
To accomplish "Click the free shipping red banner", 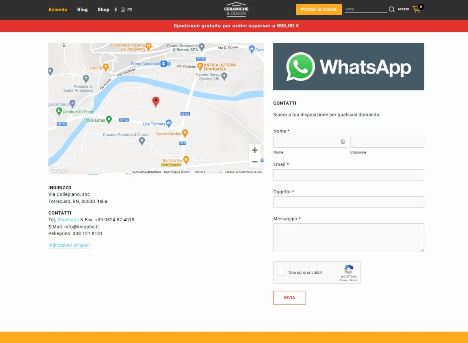I will coord(234,26).
